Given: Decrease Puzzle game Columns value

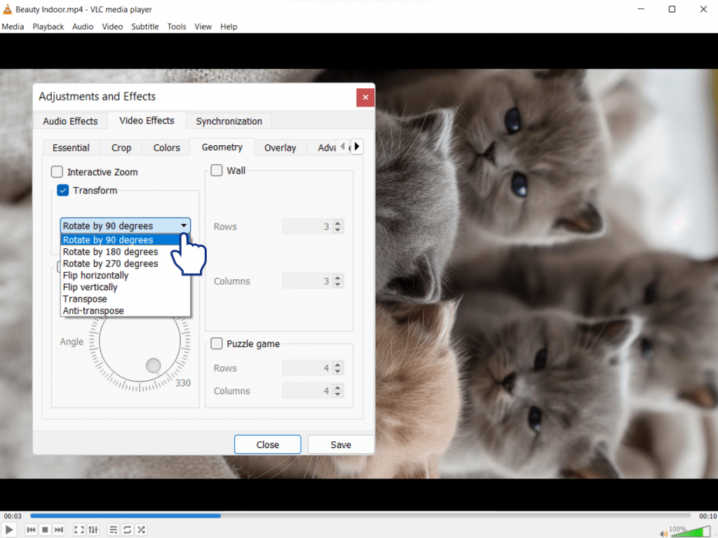Looking at the screenshot, I should click(x=338, y=394).
